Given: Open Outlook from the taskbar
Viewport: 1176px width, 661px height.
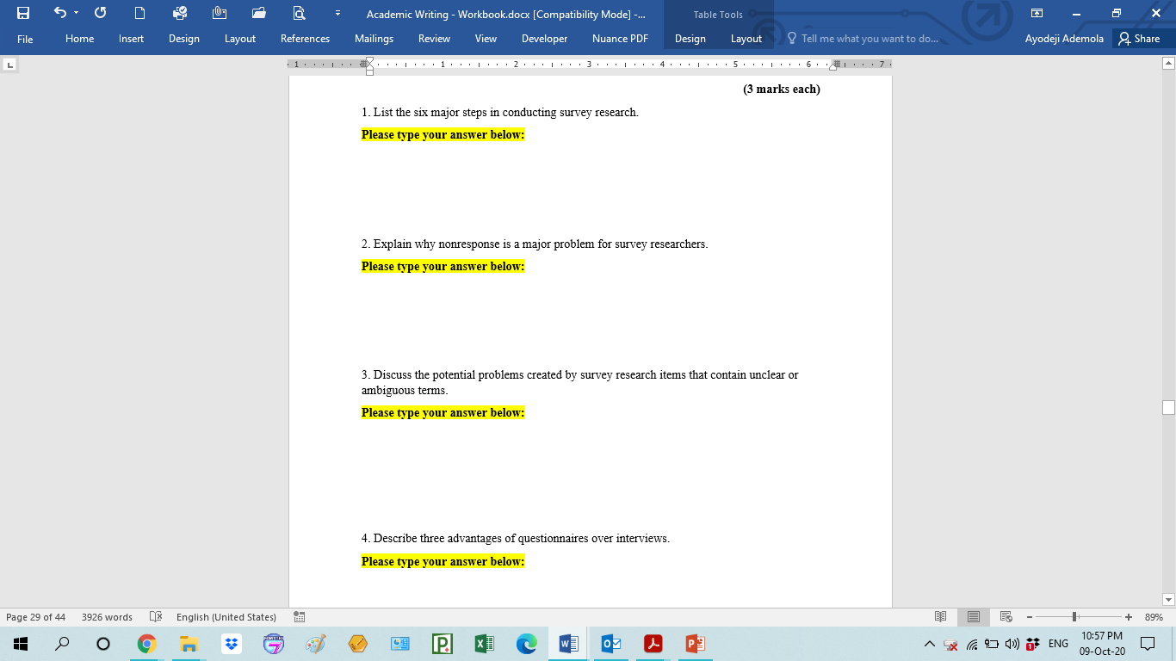Looking at the screenshot, I should pos(610,643).
